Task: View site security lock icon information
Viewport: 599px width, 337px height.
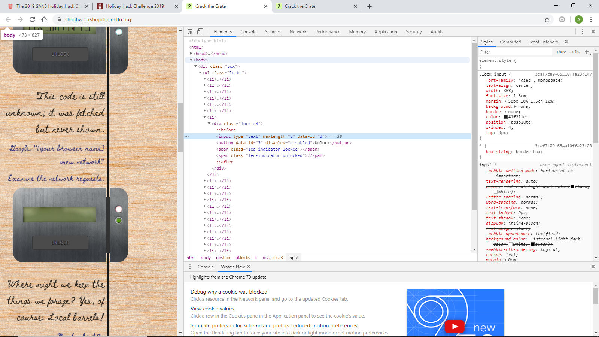Action: (59, 19)
